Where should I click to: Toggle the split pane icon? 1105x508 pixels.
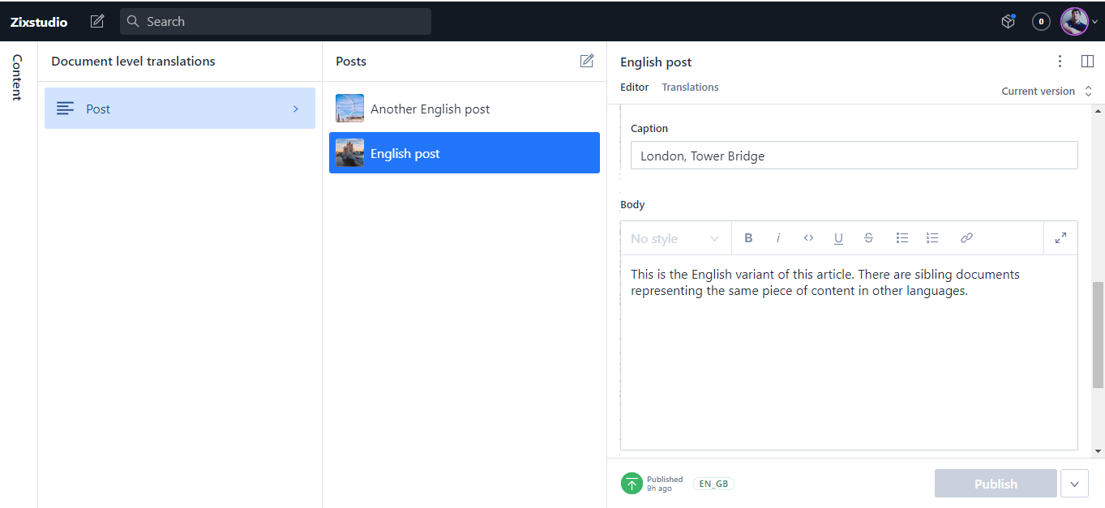[x=1088, y=62]
